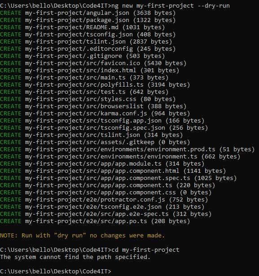Click the app.component.ts (220 bytes) line
This screenshot has width=259, height=276.
tap(107, 185)
